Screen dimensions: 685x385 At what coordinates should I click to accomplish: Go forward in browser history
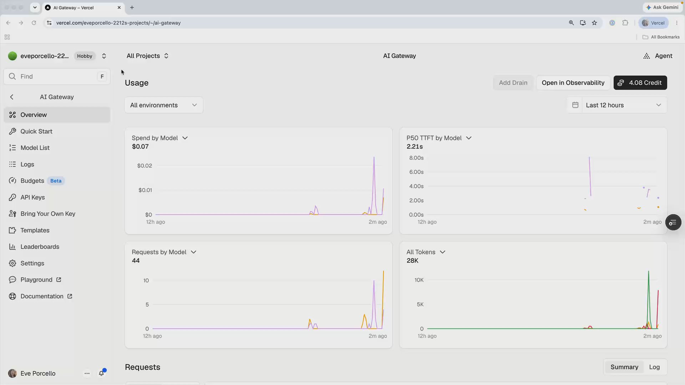(21, 23)
